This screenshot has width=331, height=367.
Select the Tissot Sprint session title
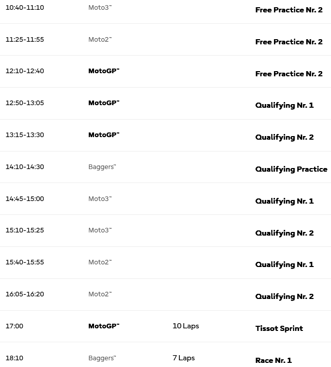(279, 328)
